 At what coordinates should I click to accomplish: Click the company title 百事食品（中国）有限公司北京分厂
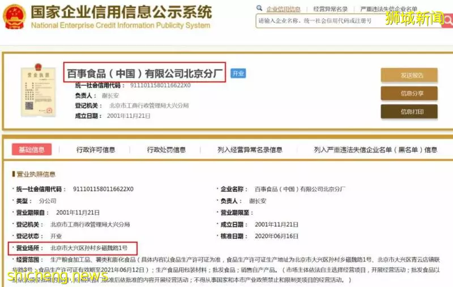(144, 74)
